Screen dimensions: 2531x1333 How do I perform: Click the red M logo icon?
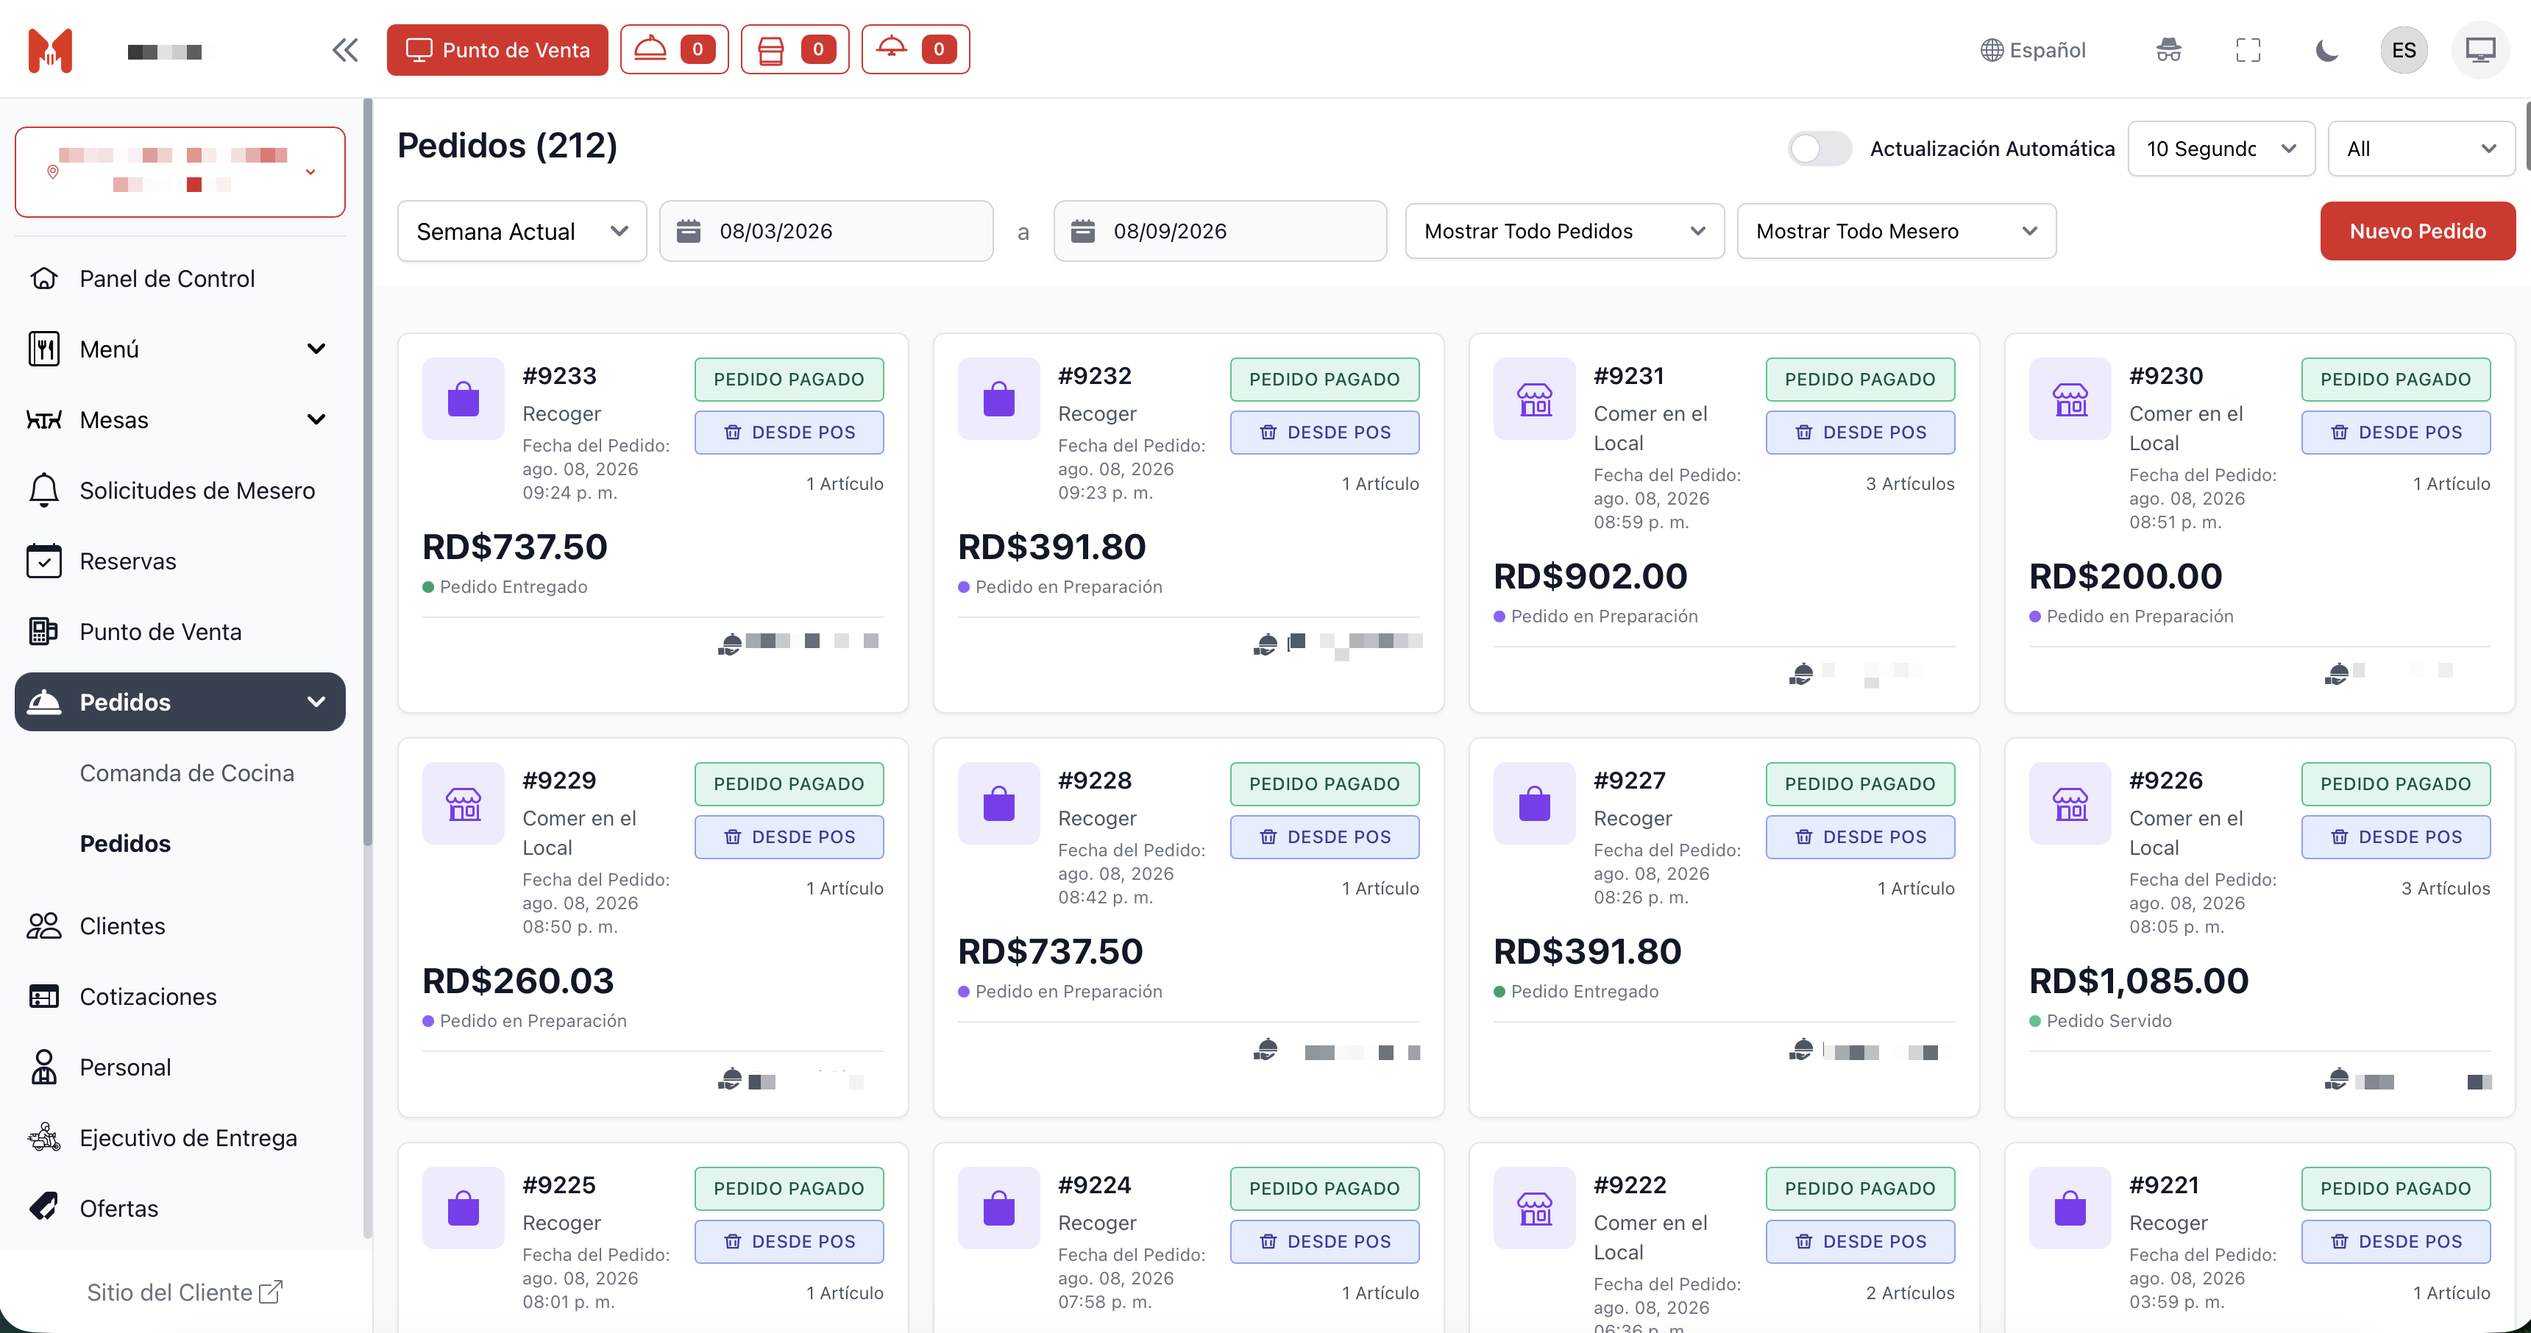click(x=50, y=50)
